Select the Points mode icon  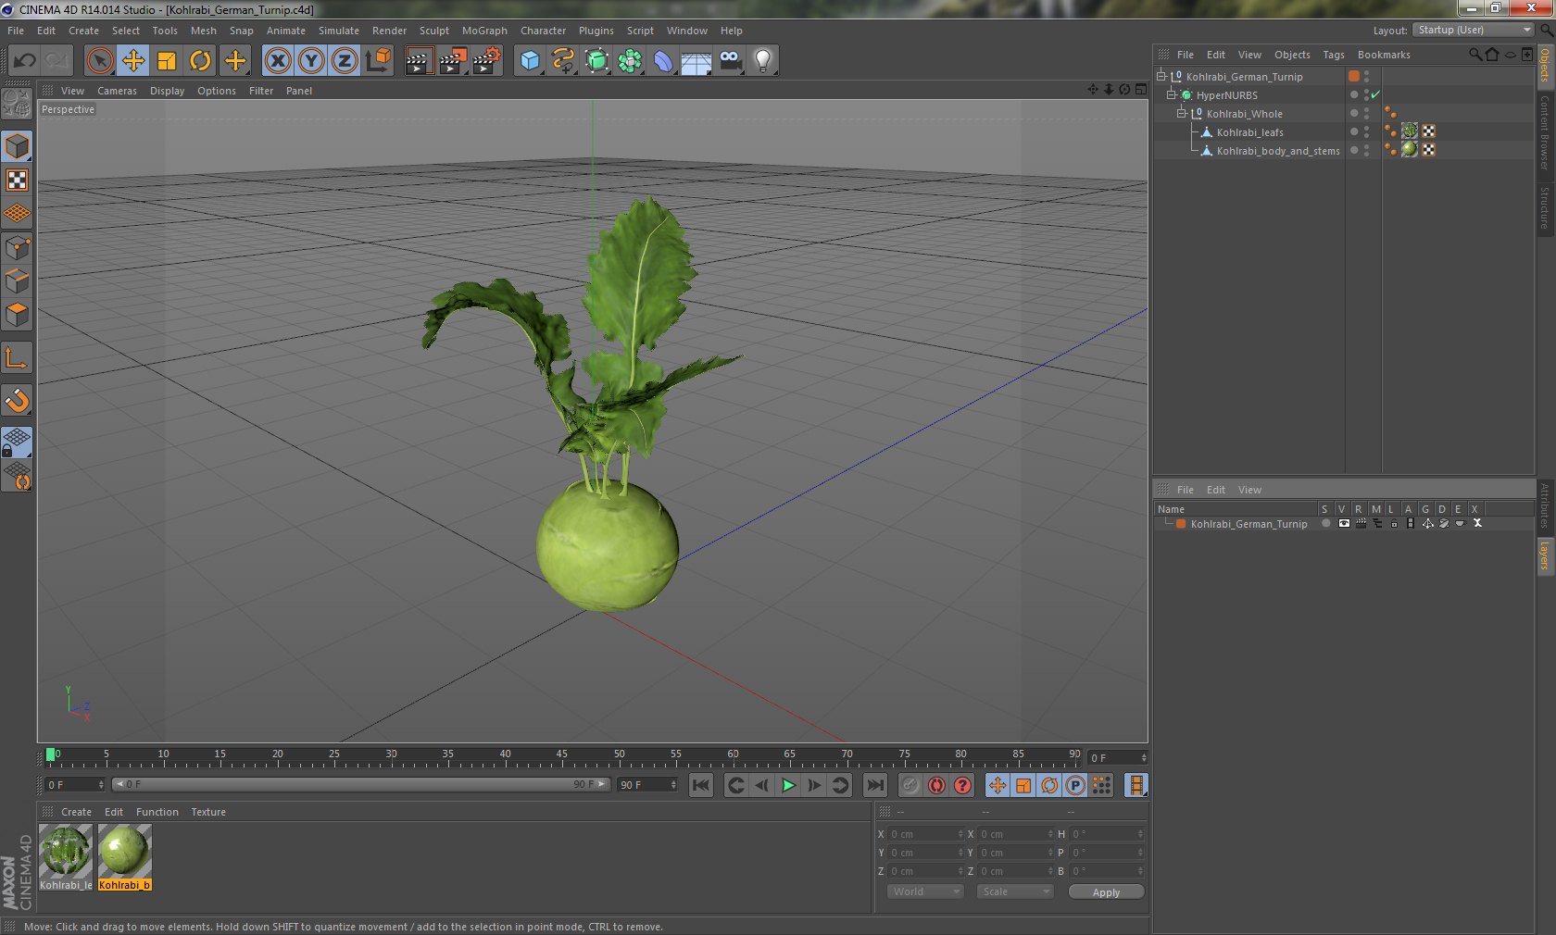18,248
